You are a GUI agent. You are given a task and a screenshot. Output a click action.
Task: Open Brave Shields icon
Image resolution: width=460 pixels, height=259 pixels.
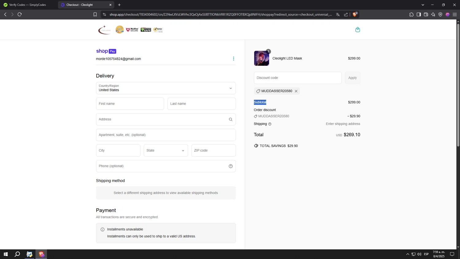pyautogui.click(x=355, y=14)
